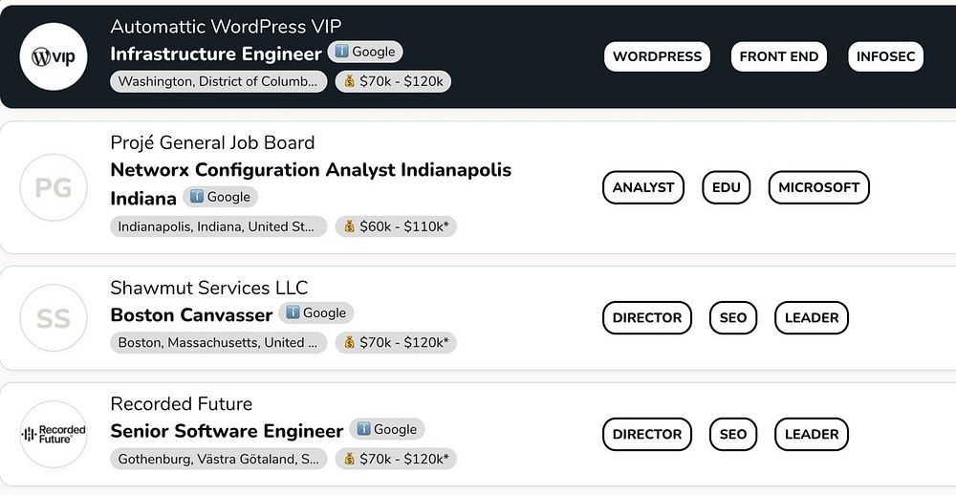Open Senior Software Engineer job title

227,431
